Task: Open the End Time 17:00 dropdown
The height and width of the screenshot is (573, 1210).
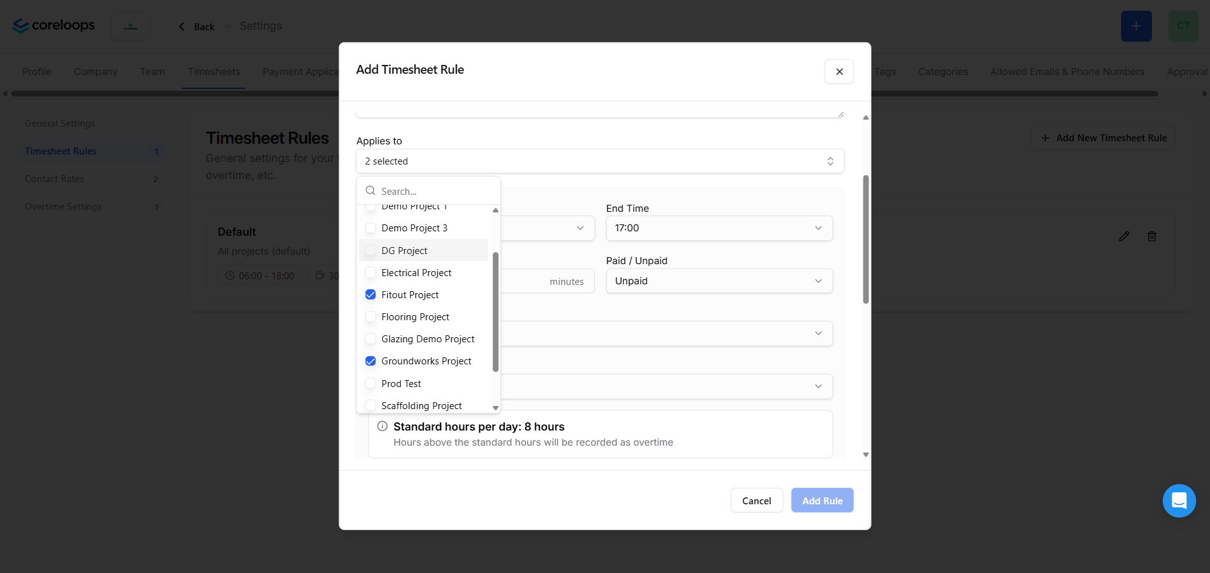Action: (x=719, y=228)
